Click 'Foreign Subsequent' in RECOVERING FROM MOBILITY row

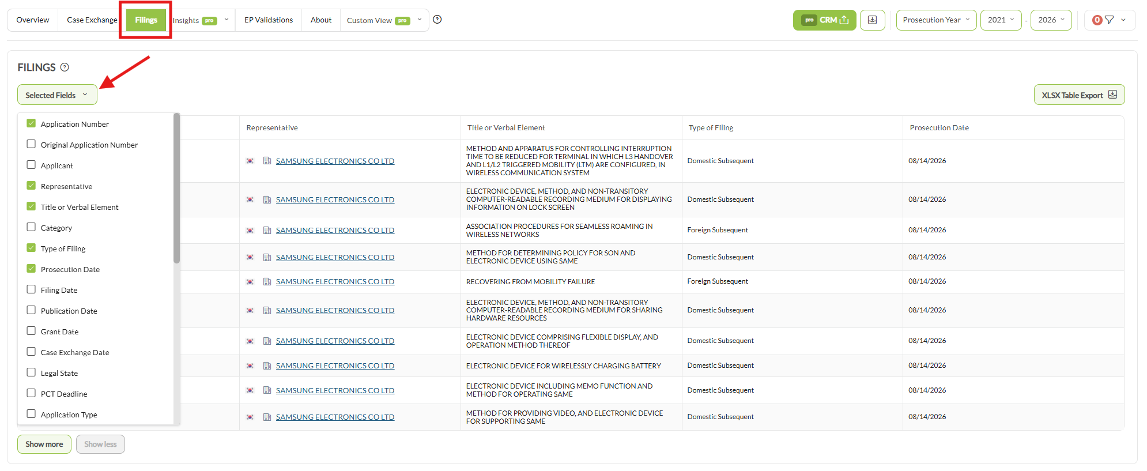pyautogui.click(x=718, y=281)
